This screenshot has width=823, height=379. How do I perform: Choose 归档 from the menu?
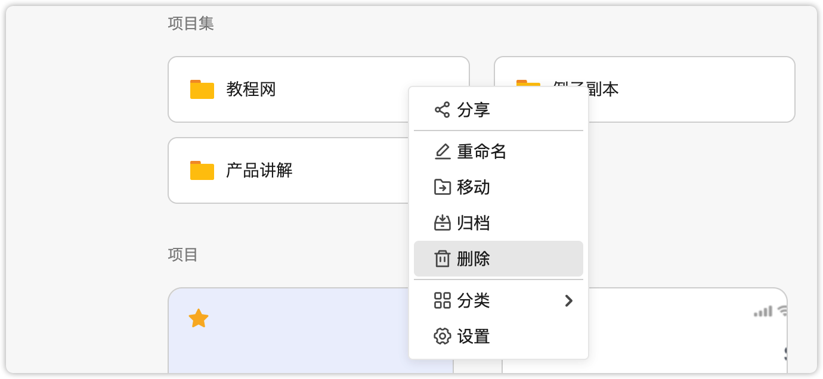474,223
